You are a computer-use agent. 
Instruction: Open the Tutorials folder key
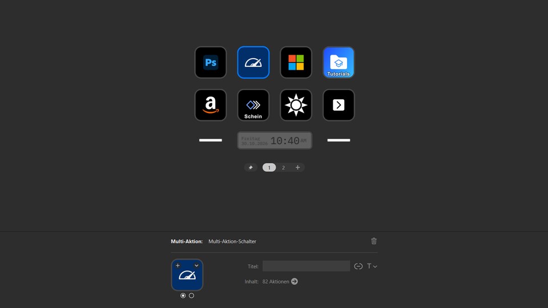pyautogui.click(x=339, y=63)
